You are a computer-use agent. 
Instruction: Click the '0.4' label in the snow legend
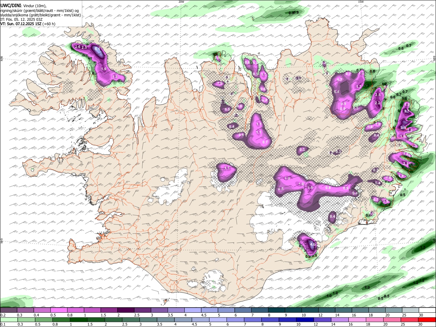coord(36,315)
